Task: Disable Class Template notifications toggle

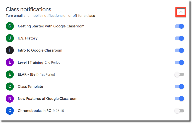Action: (179, 87)
